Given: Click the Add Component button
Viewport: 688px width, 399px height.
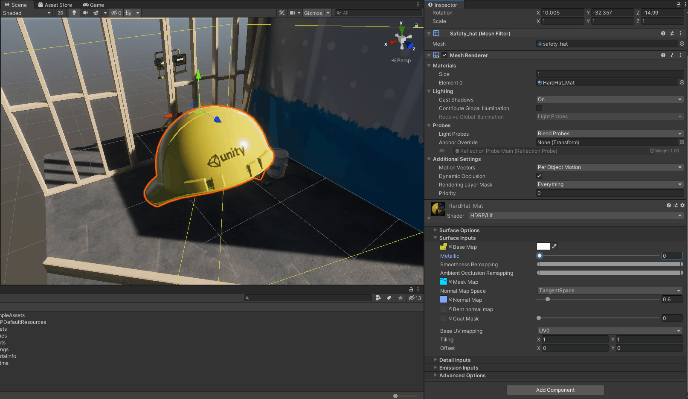Looking at the screenshot, I should point(555,390).
